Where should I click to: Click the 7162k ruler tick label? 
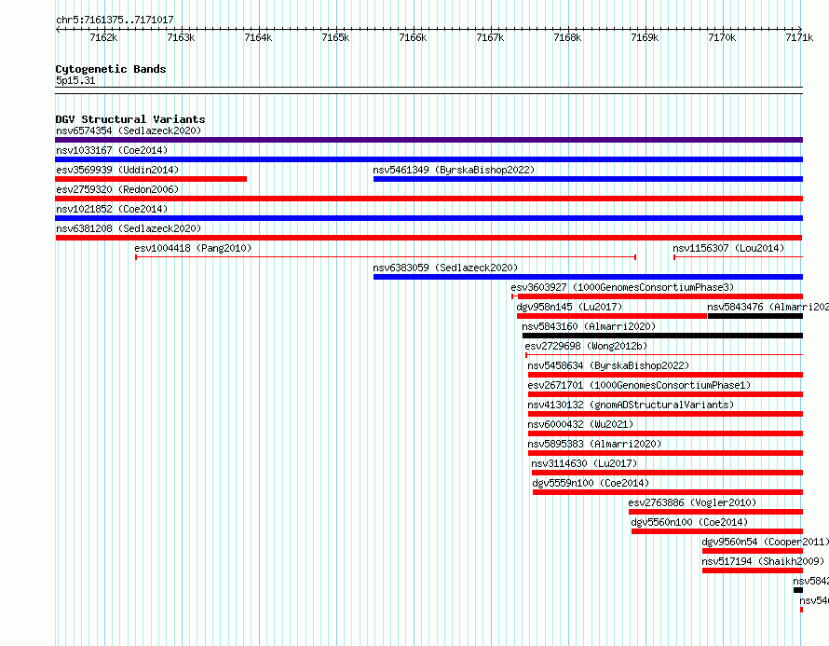pyautogui.click(x=103, y=37)
